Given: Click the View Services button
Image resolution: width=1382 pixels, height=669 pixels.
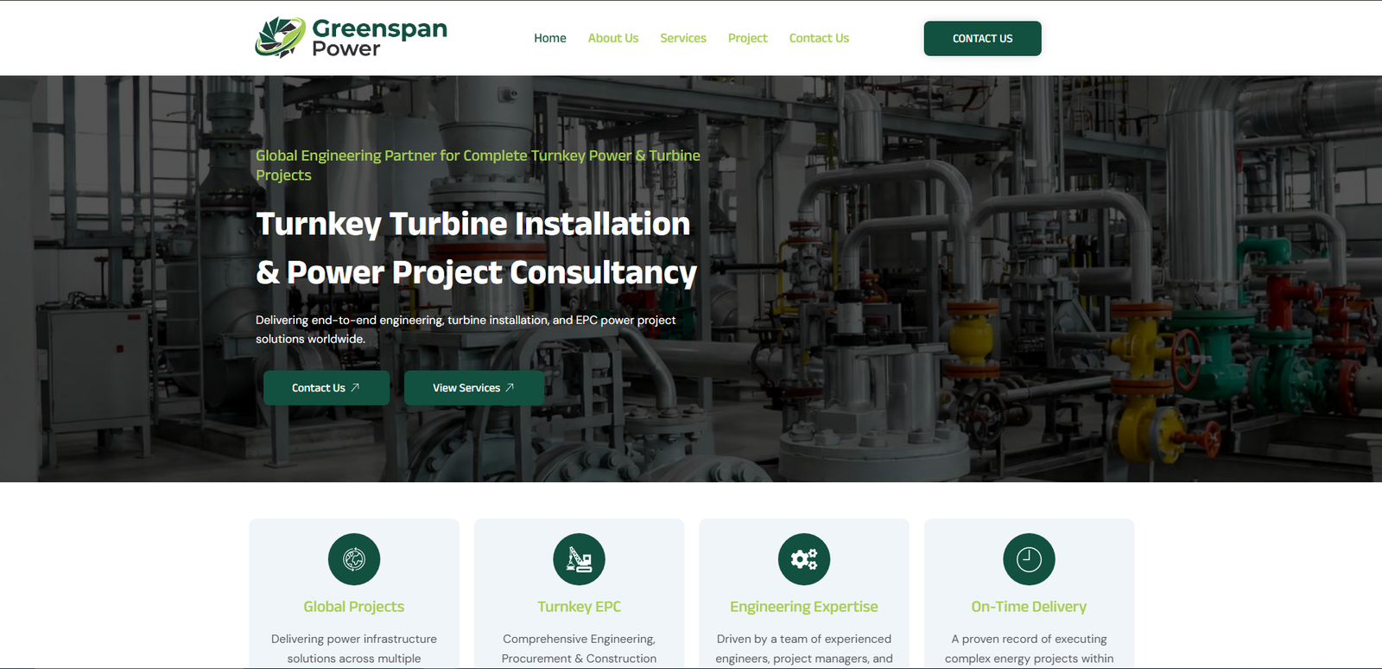Looking at the screenshot, I should click(474, 388).
